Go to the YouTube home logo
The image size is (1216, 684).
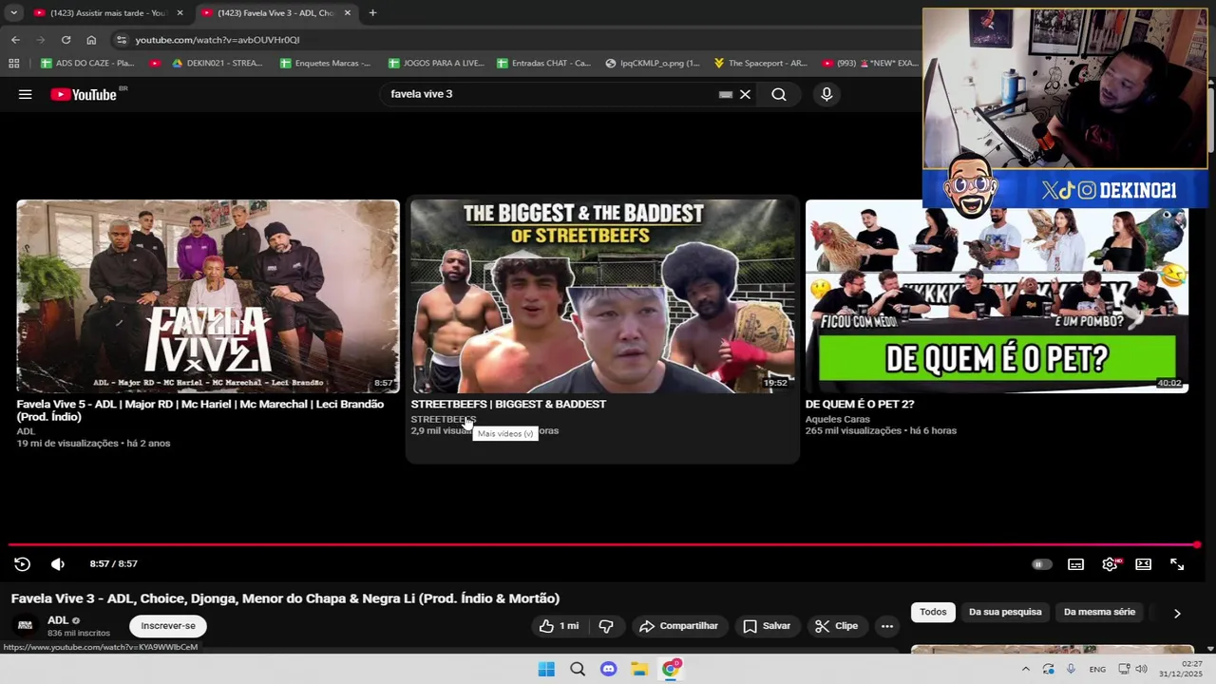point(84,94)
